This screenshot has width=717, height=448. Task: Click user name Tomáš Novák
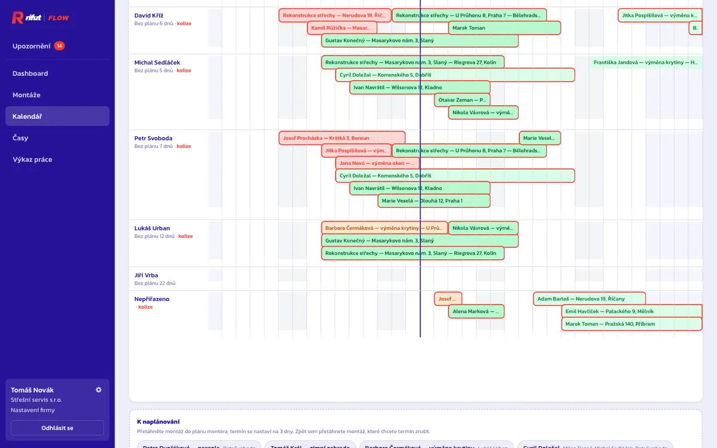tap(32, 390)
